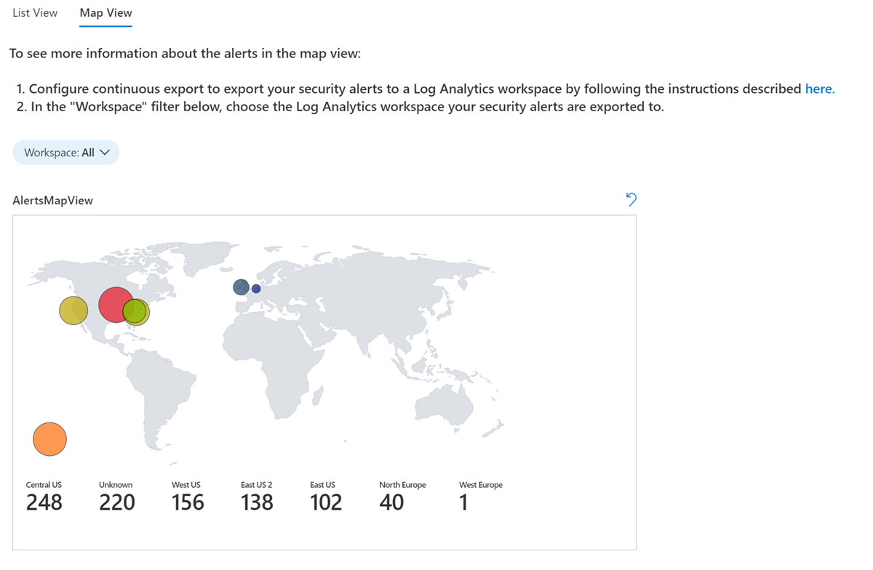Switch to the List View tab

[34, 12]
